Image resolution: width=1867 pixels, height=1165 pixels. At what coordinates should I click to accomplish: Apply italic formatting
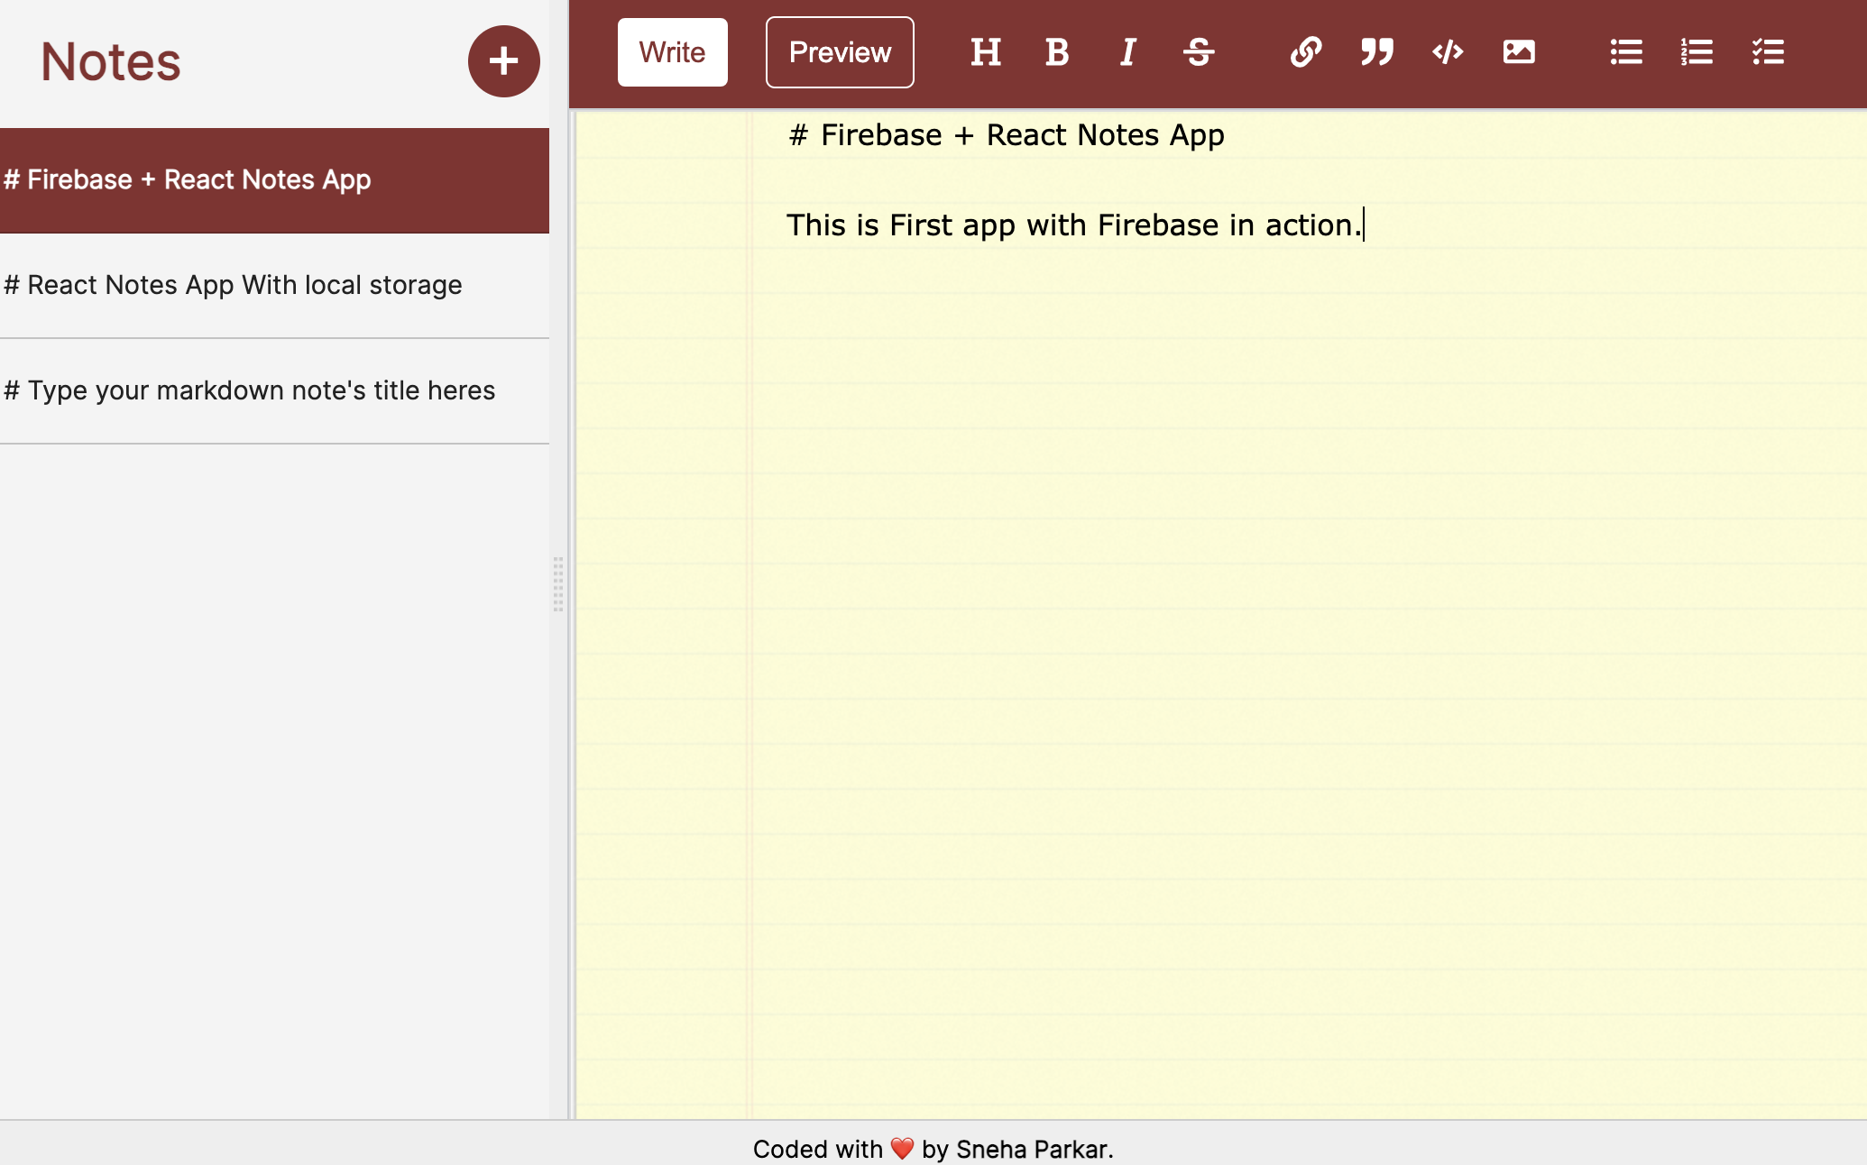[x=1127, y=52]
